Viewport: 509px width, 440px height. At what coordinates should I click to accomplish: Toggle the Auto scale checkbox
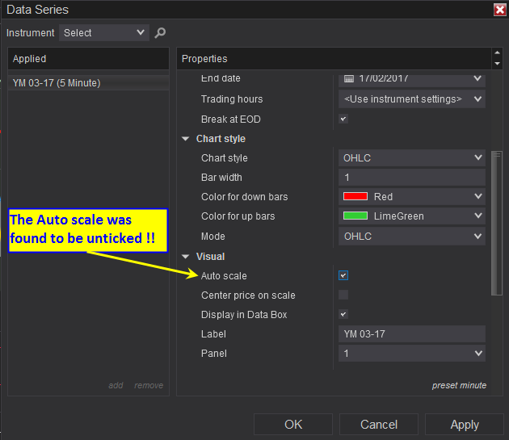click(343, 275)
